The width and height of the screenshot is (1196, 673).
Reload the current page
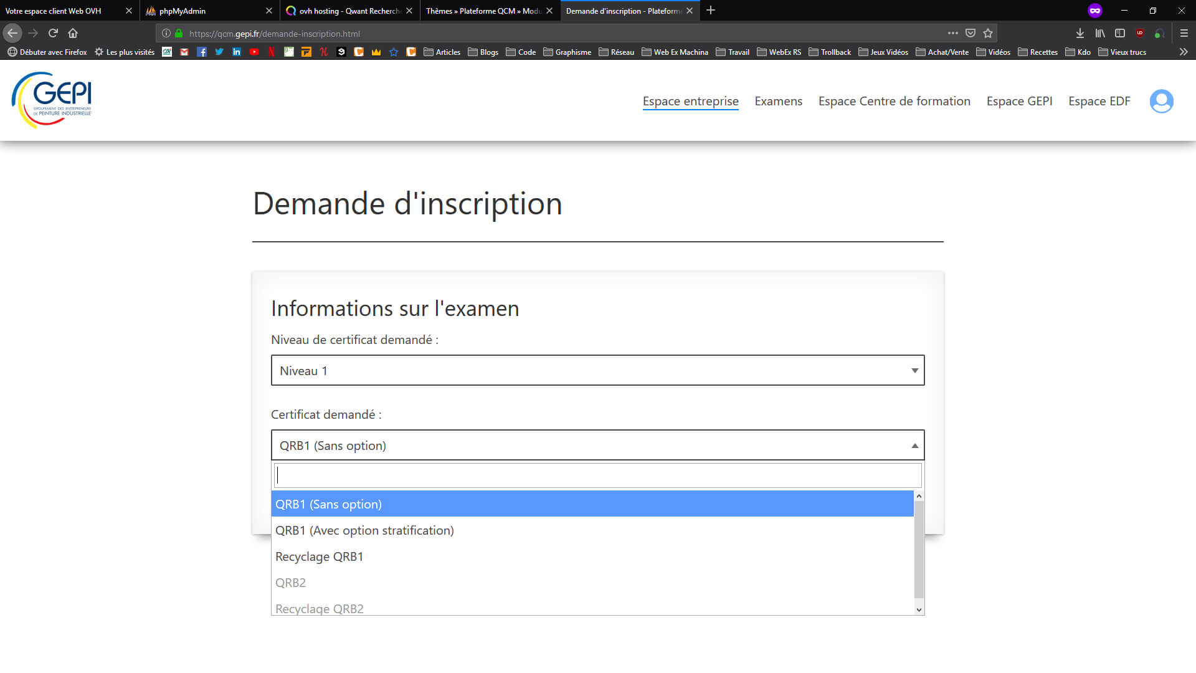coord(53,33)
